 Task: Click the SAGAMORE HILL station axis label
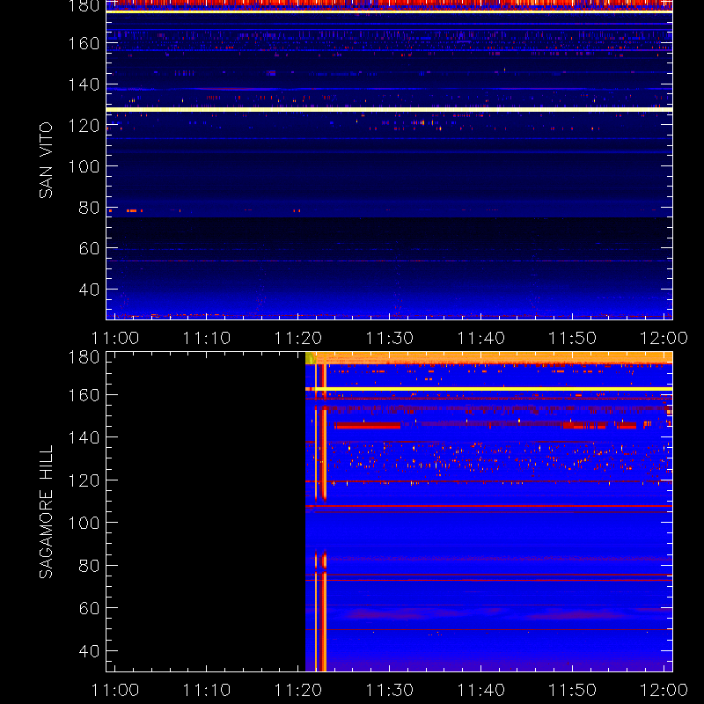46,512
